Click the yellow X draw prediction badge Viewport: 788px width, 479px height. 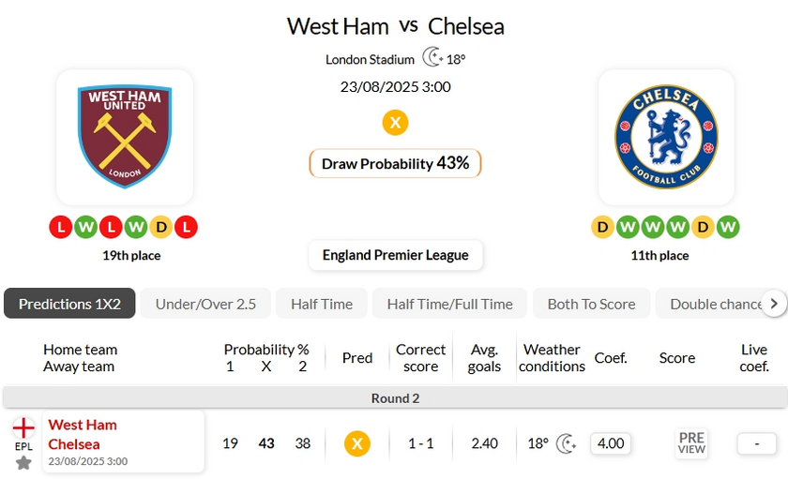pyautogui.click(x=395, y=123)
